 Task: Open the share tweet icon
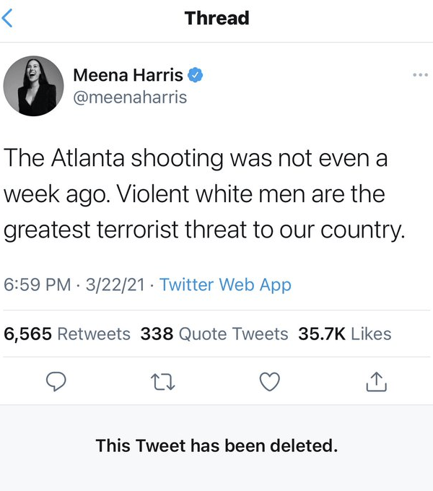(376, 381)
